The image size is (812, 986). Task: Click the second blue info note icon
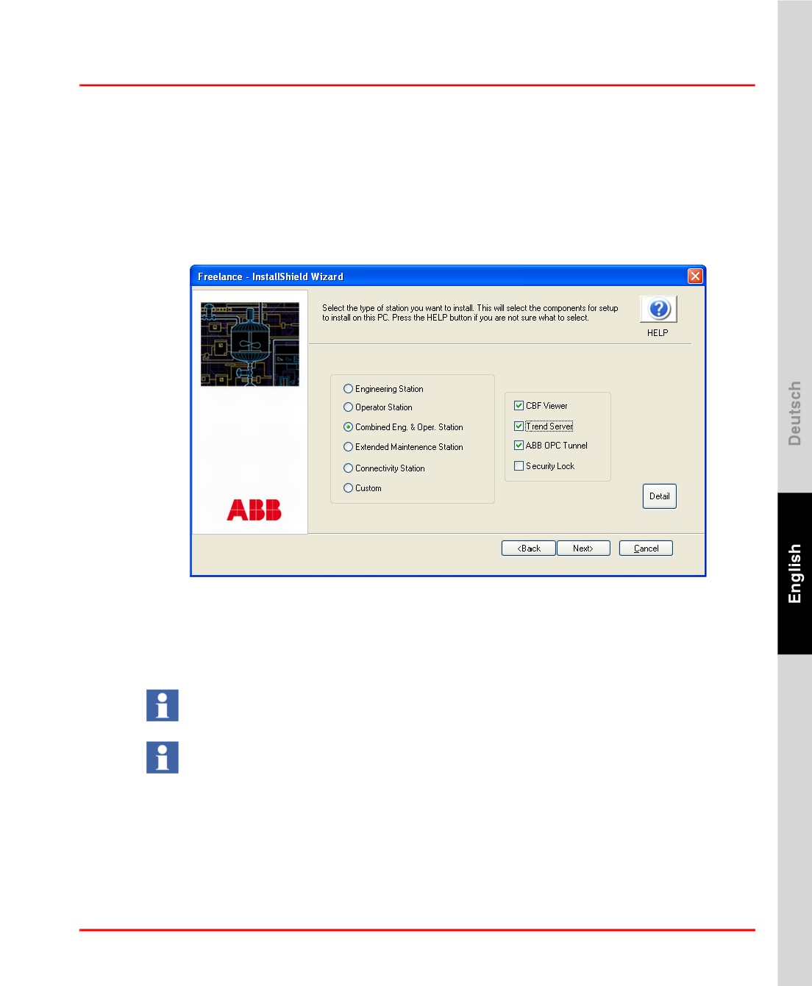163,758
